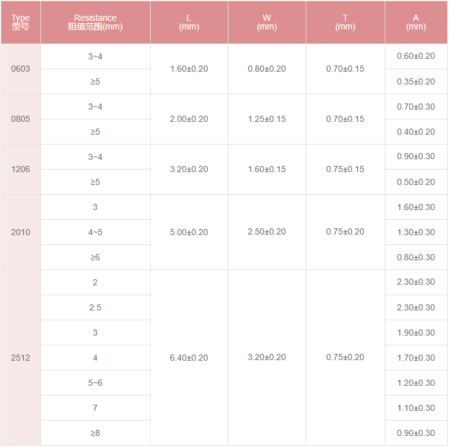Select the 0603 type cell
449x447 pixels.
pyautogui.click(x=20, y=69)
